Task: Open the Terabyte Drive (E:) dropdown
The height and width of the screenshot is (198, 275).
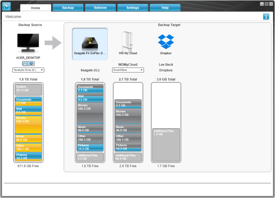Action: pos(28,70)
